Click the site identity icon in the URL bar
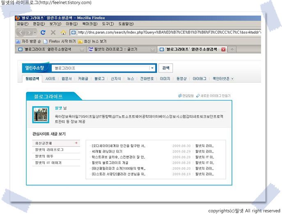 73,32
